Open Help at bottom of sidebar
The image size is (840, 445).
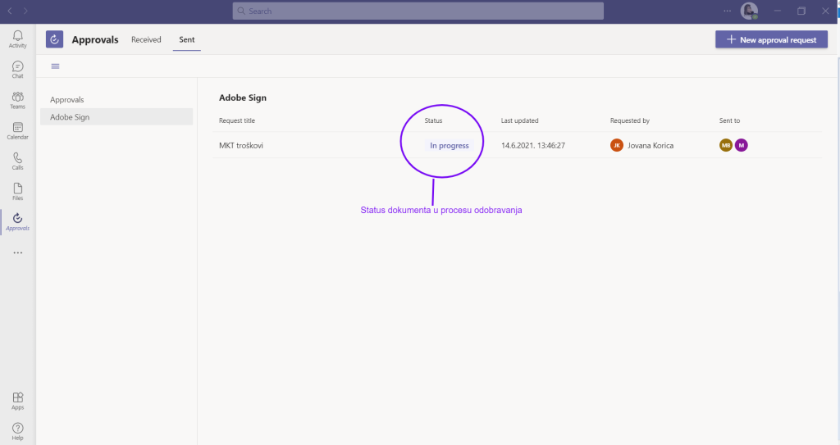pos(17,430)
